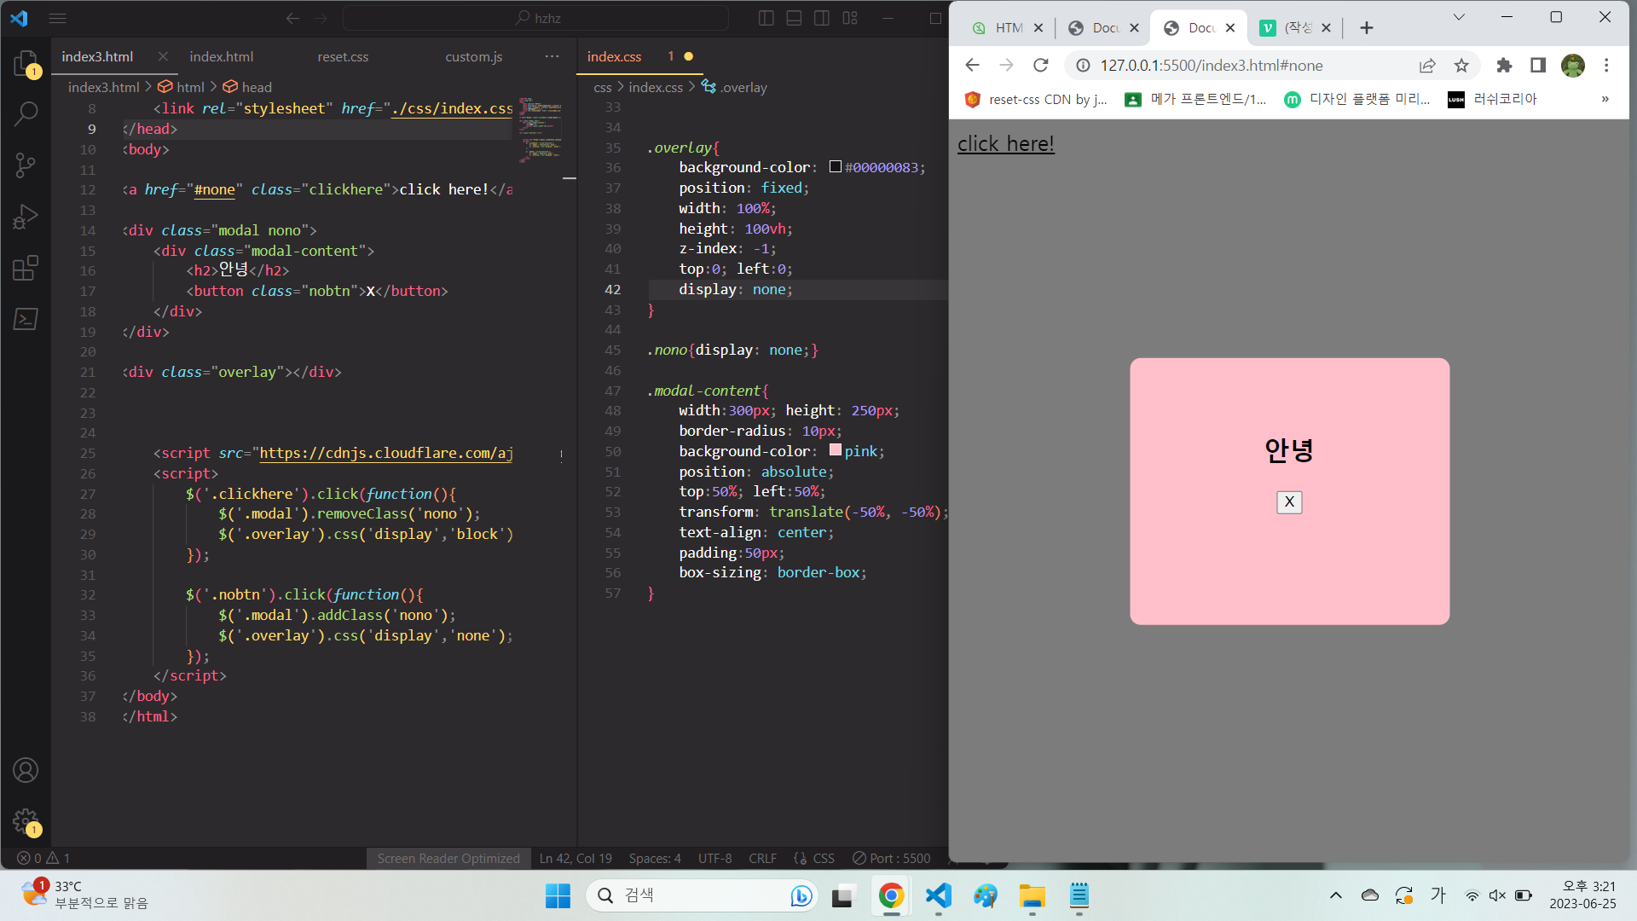Open 디자인 플랫폼 미리 bookmark
The image size is (1637, 921).
(x=1357, y=99)
